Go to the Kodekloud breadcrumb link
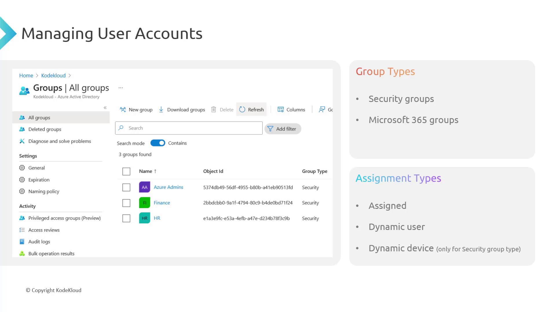This screenshot has width=556, height=312. pos(53,75)
